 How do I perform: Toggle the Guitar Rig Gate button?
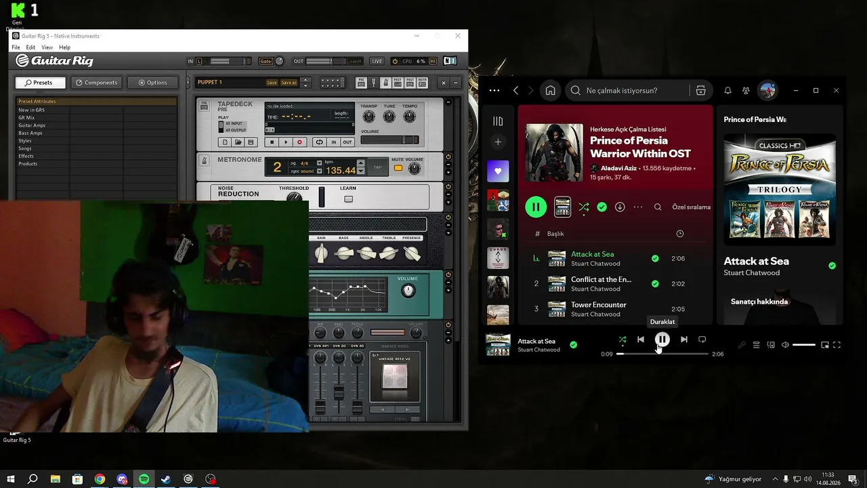click(x=266, y=61)
